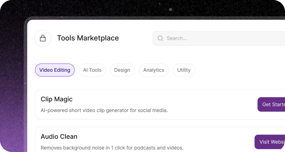
Task: Show the Analytics category
Action: tap(154, 70)
